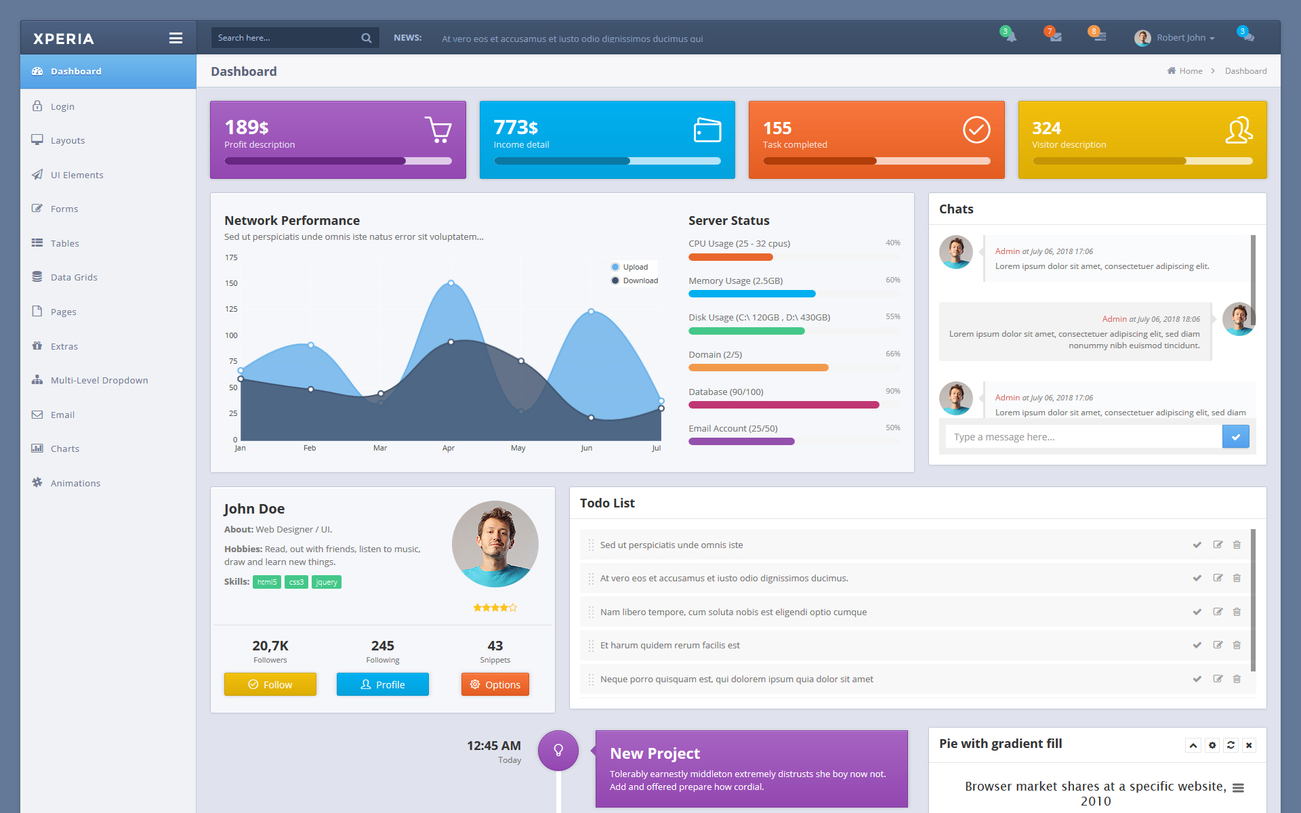Focus the 'Search here...' input field
Viewport: 1301px width, 813px height.
click(286, 38)
